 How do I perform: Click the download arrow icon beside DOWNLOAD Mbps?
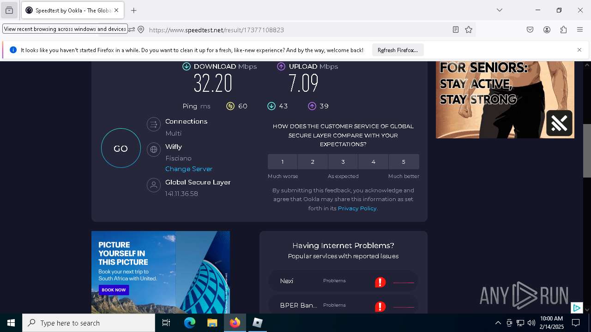click(x=187, y=66)
